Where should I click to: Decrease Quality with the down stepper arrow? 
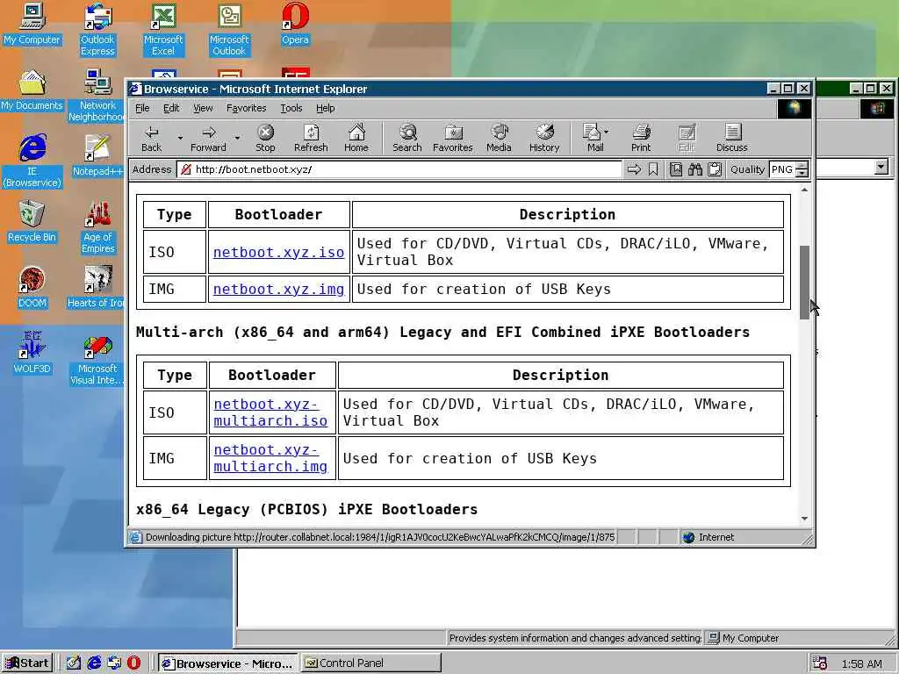(x=802, y=174)
